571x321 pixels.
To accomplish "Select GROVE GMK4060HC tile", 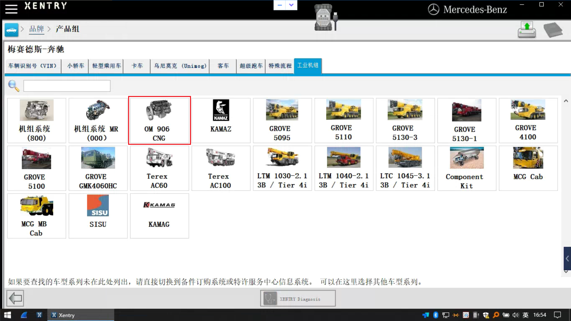I will point(98,168).
